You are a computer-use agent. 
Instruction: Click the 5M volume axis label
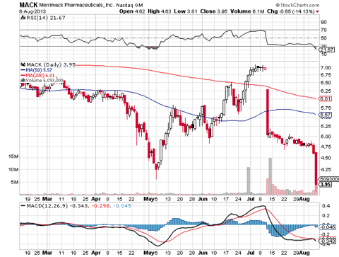pos(15,182)
